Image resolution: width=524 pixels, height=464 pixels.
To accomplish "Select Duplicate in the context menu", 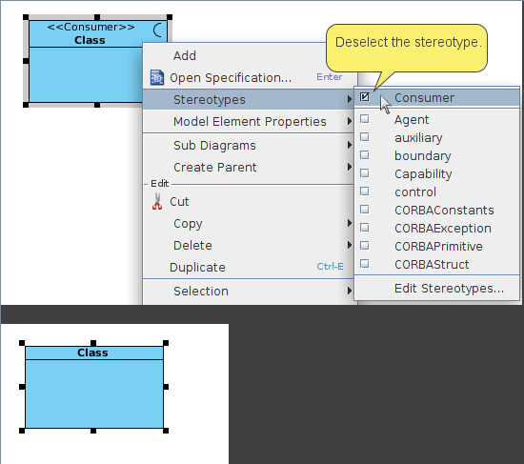I will [x=250, y=267].
